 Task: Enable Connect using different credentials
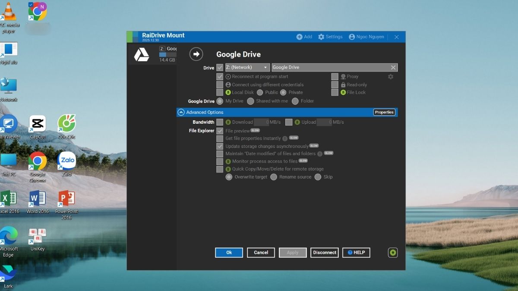[220, 84]
